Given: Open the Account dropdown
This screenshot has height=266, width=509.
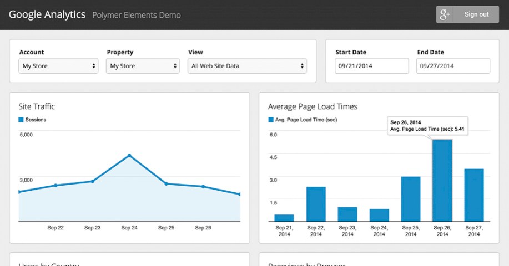Looking at the screenshot, I should (x=59, y=66).
